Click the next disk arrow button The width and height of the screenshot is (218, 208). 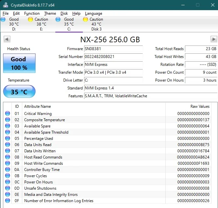pos(214,39)
